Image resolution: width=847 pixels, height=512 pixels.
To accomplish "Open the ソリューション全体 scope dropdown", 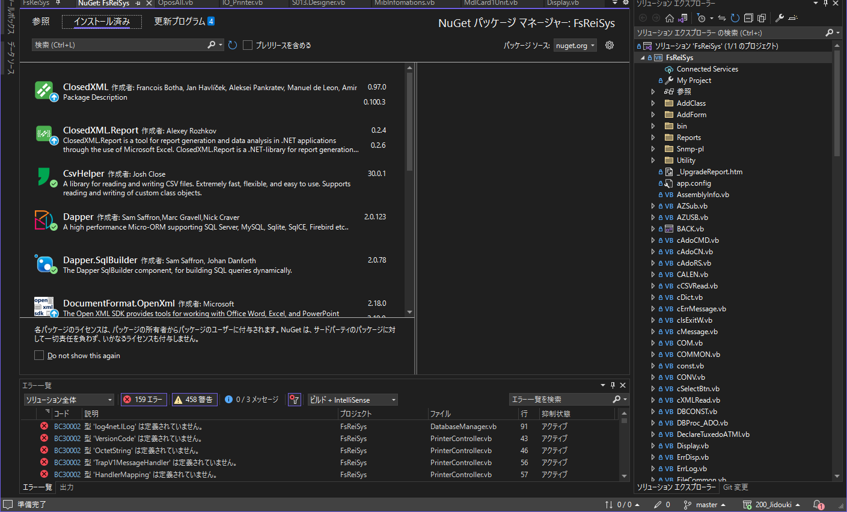I will click(69, 399).
